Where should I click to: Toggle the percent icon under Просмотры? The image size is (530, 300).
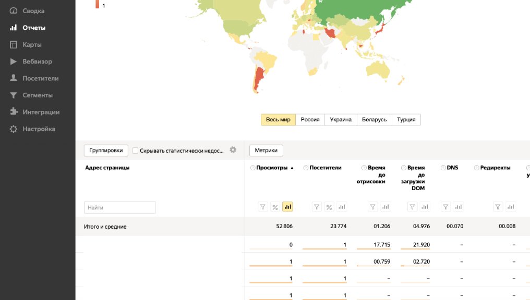[x=275, y=207]
